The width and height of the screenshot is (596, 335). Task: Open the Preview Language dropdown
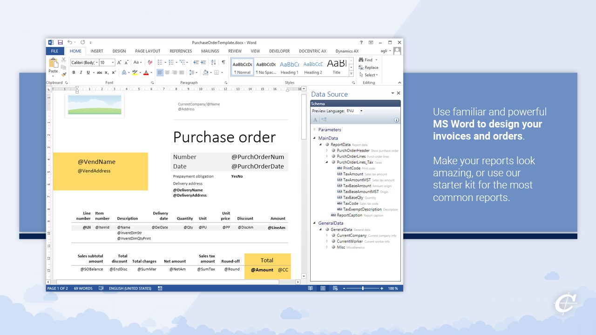tap(361, 111)
